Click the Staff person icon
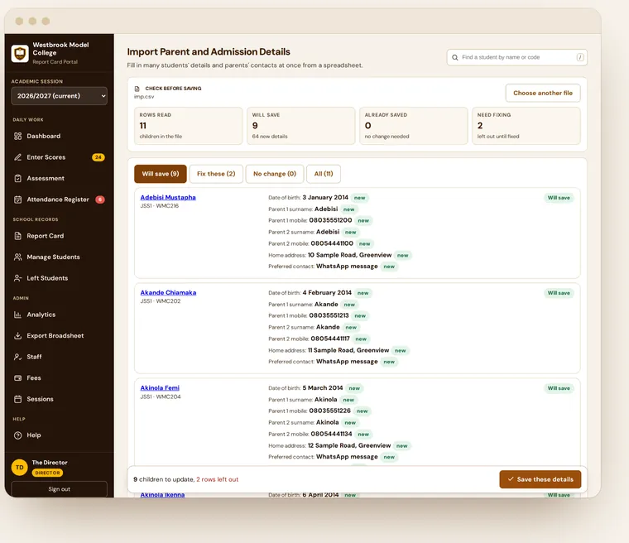 pos(17,357)
